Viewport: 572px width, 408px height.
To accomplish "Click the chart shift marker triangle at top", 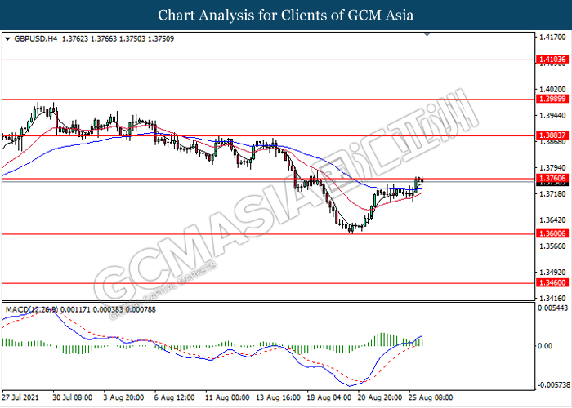I will click(427, 34).
